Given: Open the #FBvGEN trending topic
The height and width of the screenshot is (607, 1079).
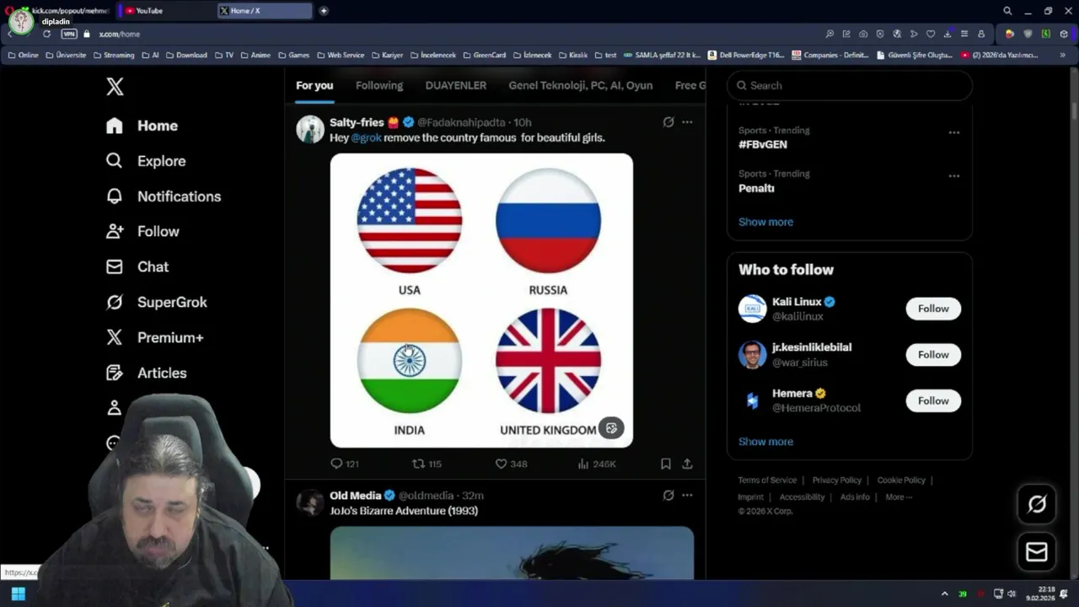Looking at the screenshot, I should pos(763,144).
